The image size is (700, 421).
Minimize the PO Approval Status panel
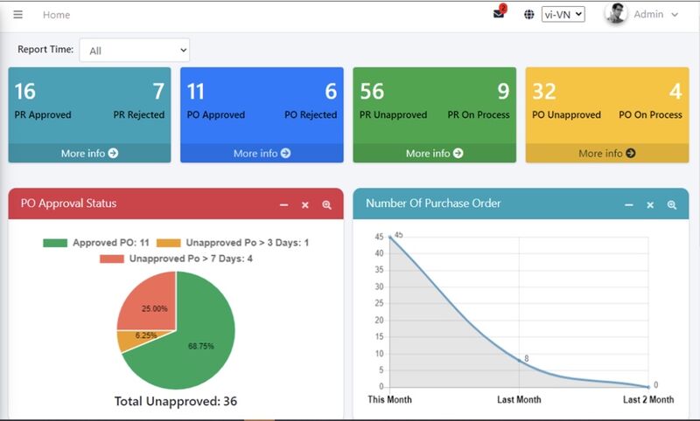click(x=283, y=204)
